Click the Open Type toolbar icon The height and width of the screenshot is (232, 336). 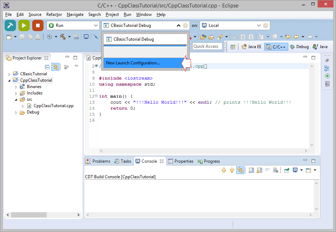click(x=203, y=37)
